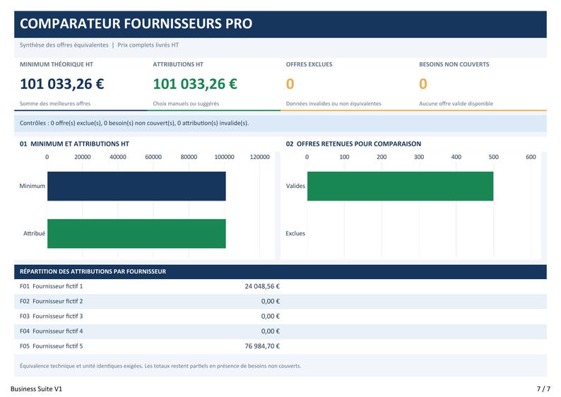Select row 'F01 Fournisseur fictif 1'
561x397 pixels.
pyautogui.click(x=280, y=287)
